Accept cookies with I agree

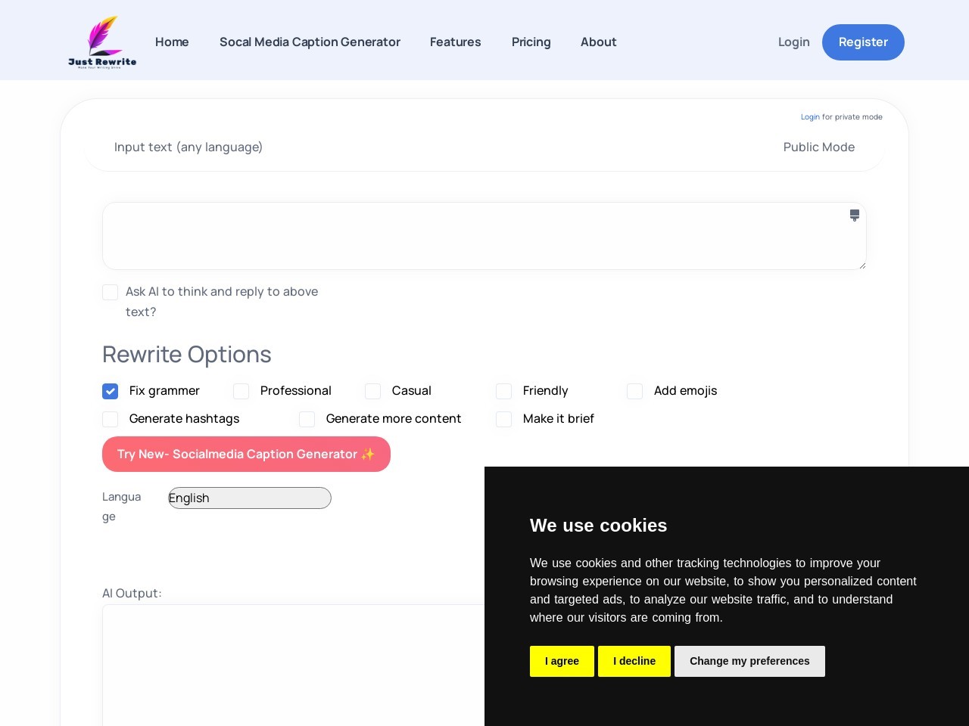click(562, 661)
